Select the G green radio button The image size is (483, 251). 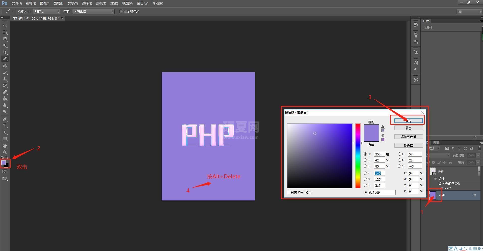tap(365, 179)
